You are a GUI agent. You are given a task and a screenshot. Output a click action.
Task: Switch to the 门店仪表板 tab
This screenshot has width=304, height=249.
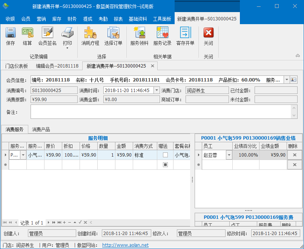pos(17,66)
